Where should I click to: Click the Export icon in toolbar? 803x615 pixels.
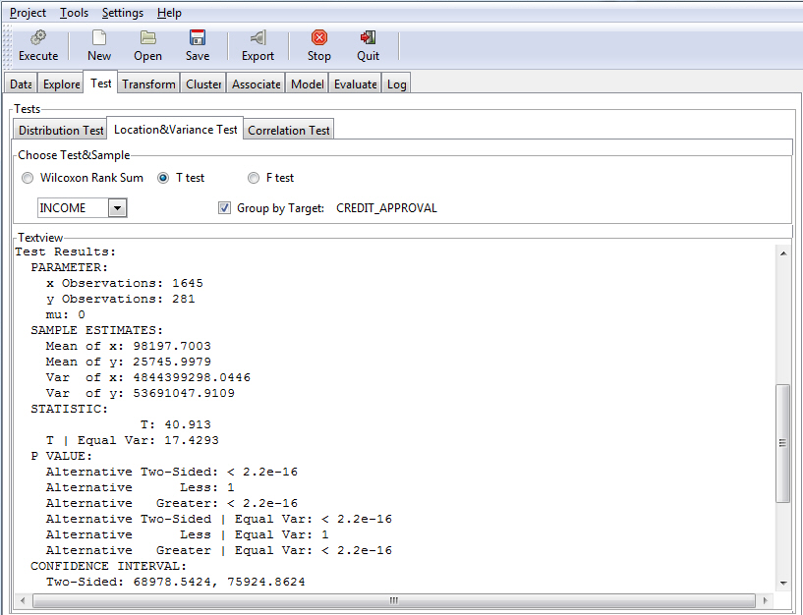tap(258, 37)
